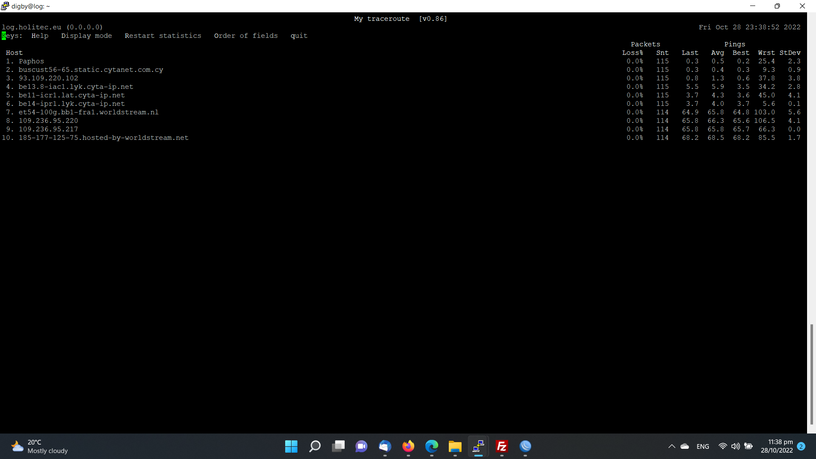The width and height of the screenshot is (816, 459).
Task: Click the taskbar clock showing 11:38 pm
Action: pyautogui.click(x=776, y=446)
